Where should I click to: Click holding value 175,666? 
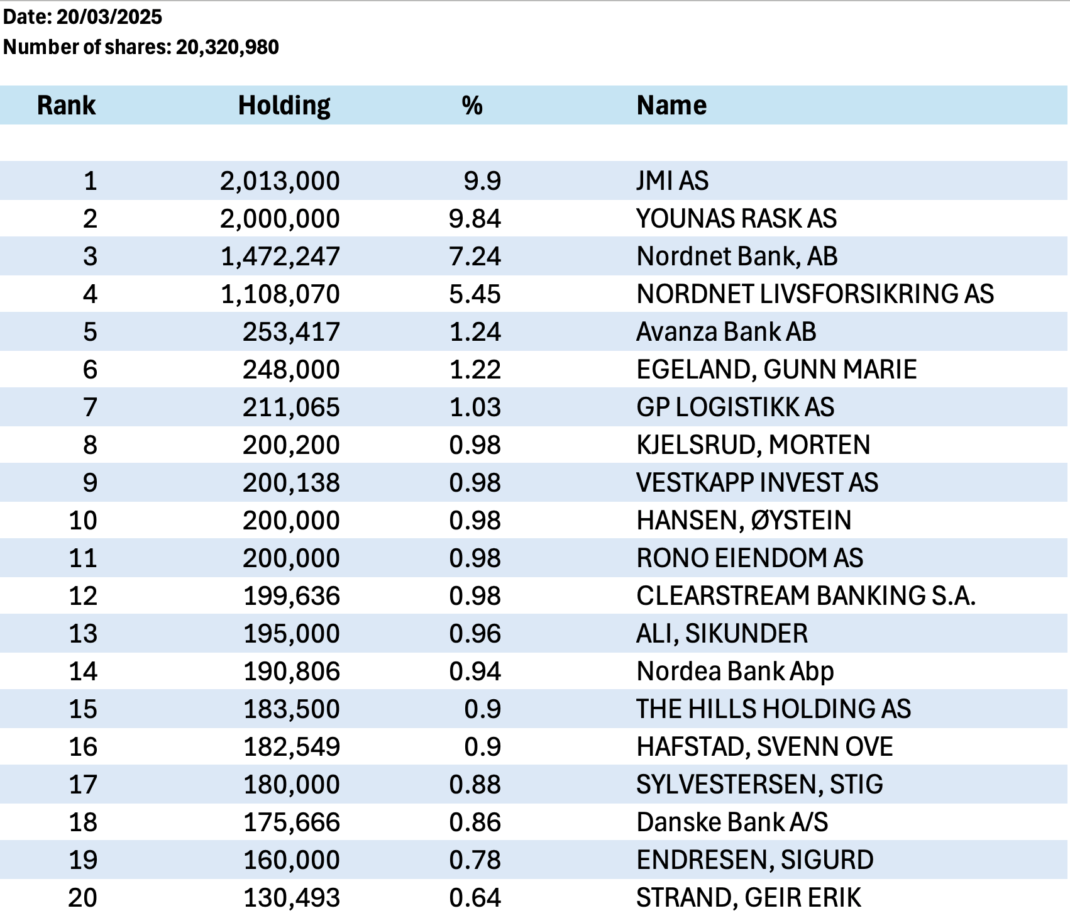(291, 822)
